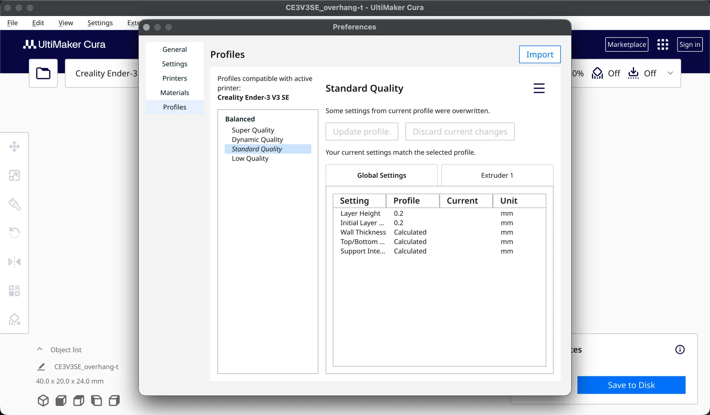
Task: Open the File menu
Action: tap(12, 23)
